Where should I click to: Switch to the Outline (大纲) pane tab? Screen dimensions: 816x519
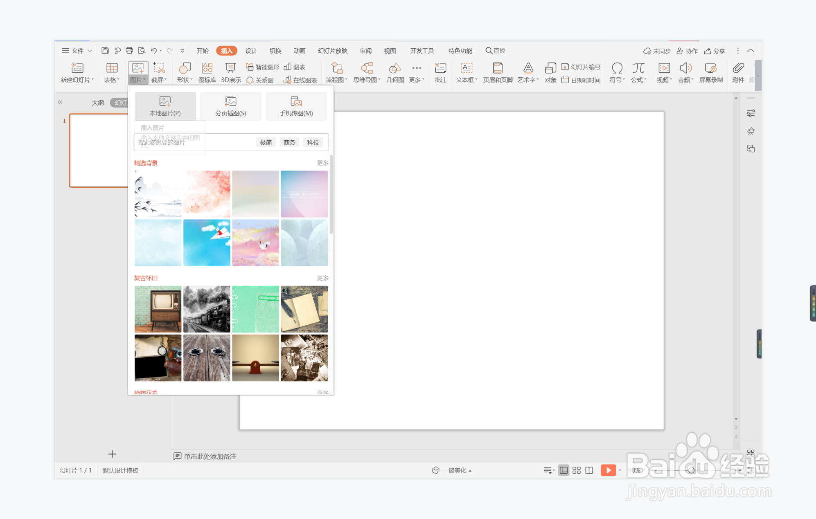tap(98, 103)
